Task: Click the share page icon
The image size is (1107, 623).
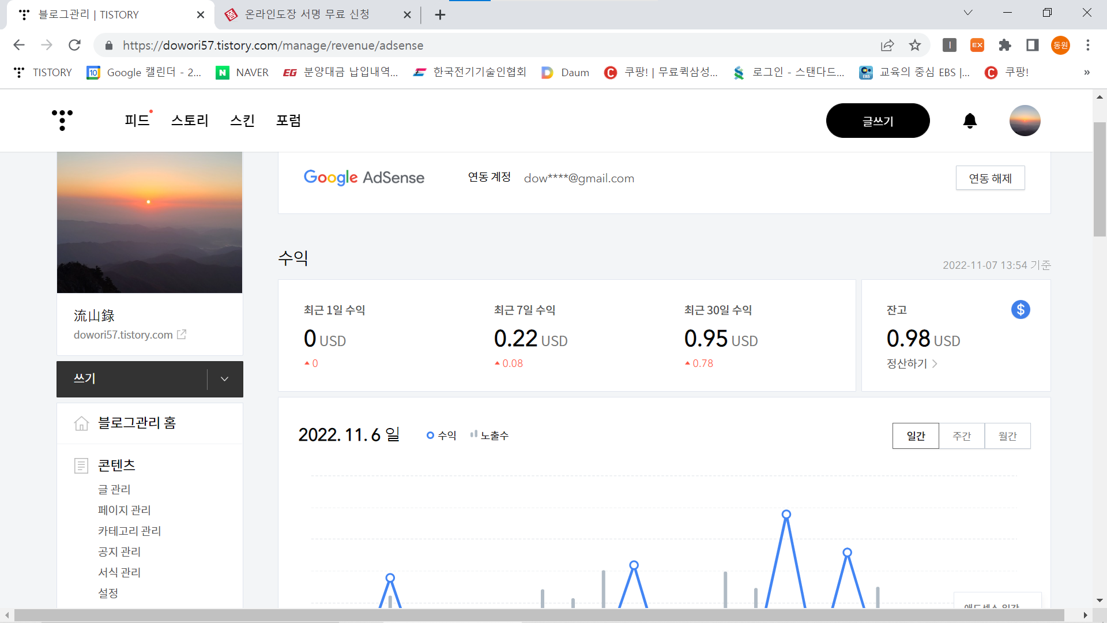Action: 887,45
